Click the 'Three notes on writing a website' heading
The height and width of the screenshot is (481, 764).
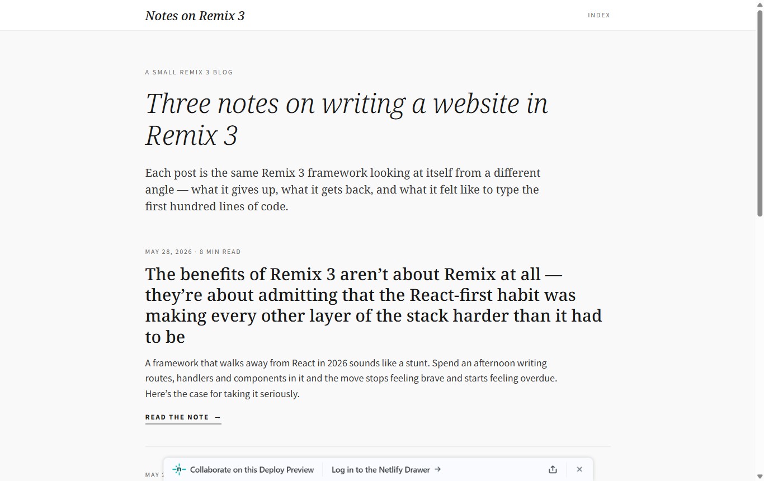[347, 119]
